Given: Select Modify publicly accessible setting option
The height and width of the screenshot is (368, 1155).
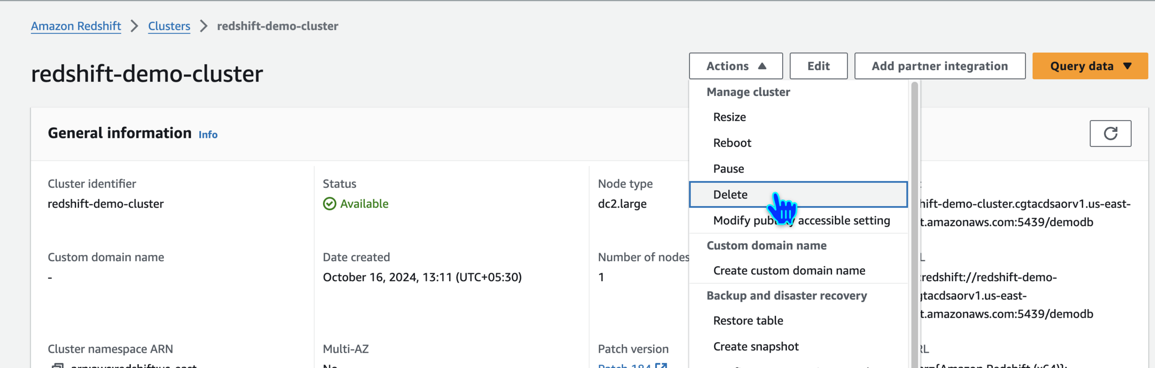Looking at the screenshot, I should coord(801,220).
